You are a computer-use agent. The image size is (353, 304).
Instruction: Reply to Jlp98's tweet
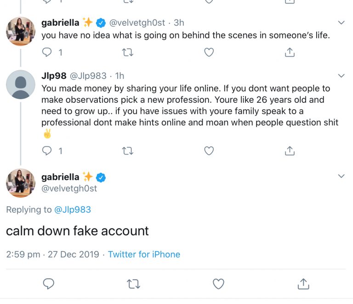coord(47,151)
